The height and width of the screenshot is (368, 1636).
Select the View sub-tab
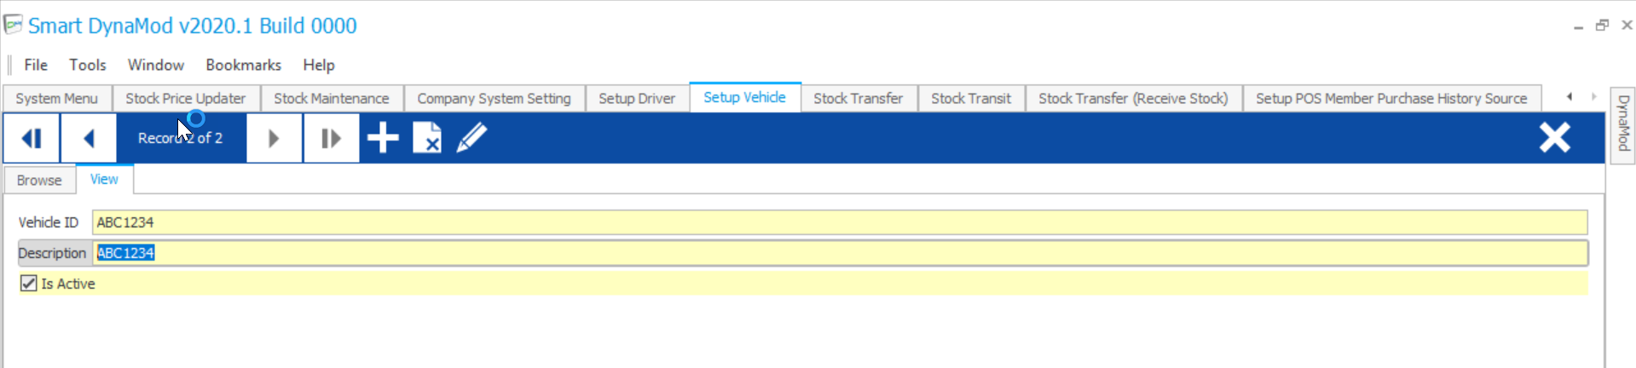pos(104,179)
